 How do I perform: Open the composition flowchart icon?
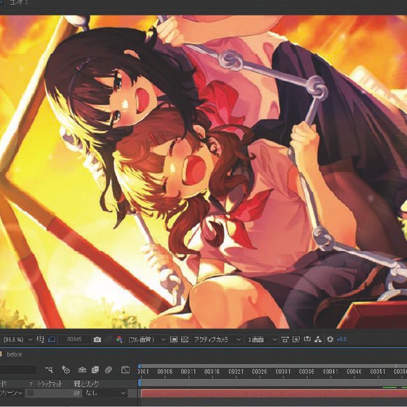coord(318,339)
